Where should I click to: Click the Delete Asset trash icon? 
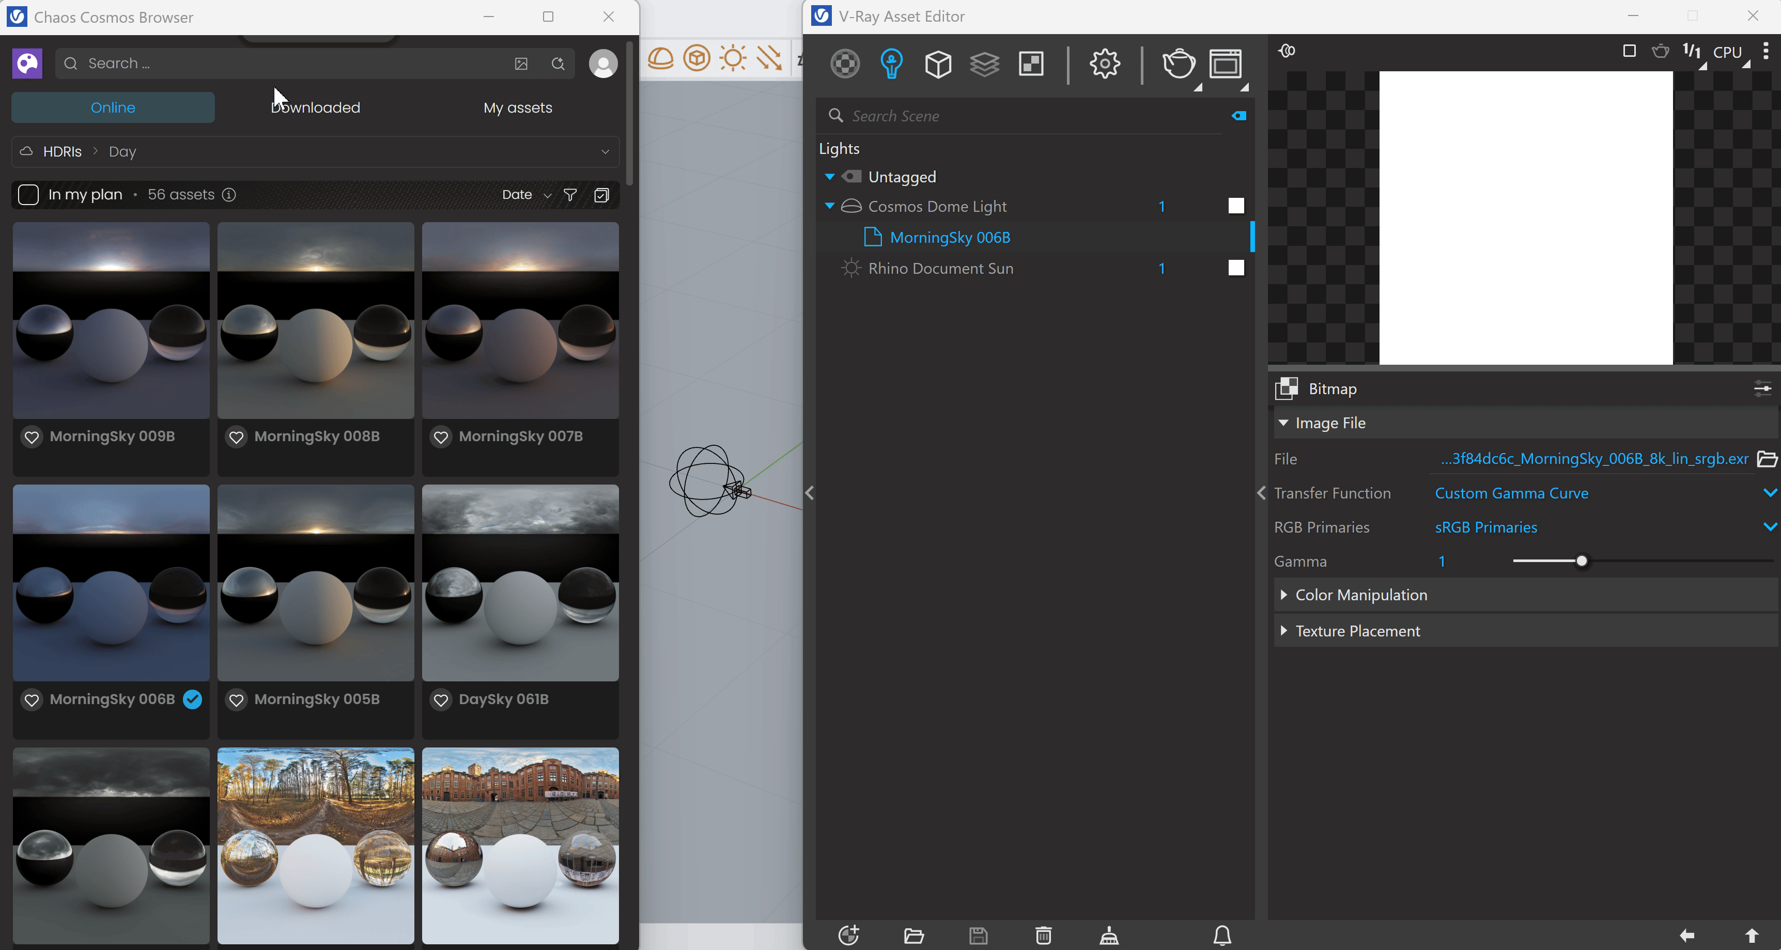point(1043,936)
